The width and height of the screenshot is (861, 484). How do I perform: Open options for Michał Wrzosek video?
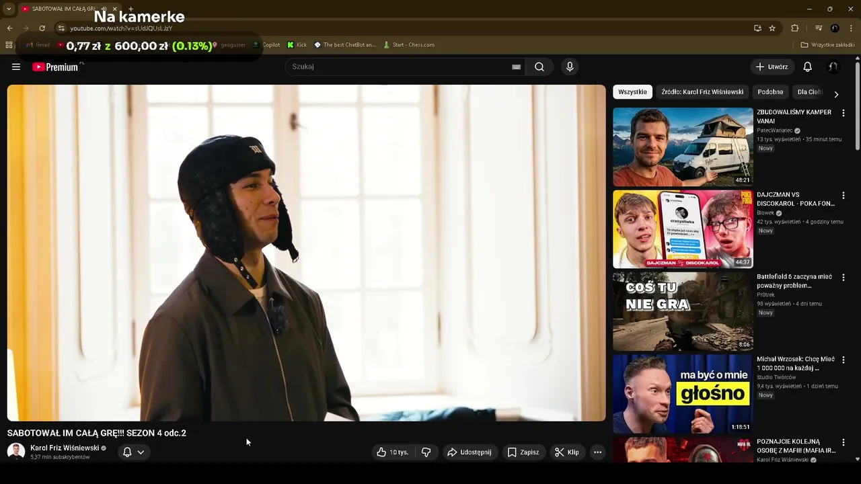click(x=843, y=360)
